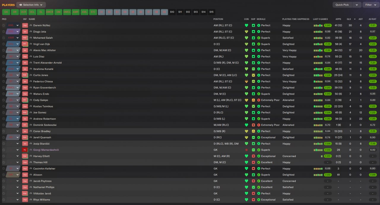The height and width of the screenshot is (205, 380).
Task: Click Harvey Elliott's red sharpness icon
Action: pos(253,156)
